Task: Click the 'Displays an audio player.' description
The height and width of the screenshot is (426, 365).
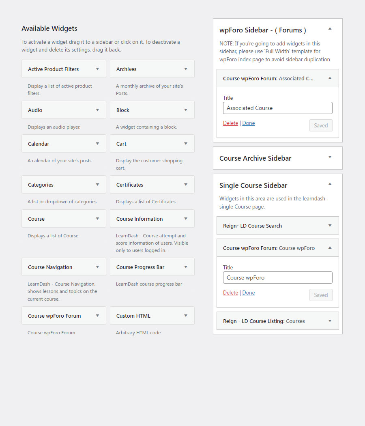Action: (54, 127)
